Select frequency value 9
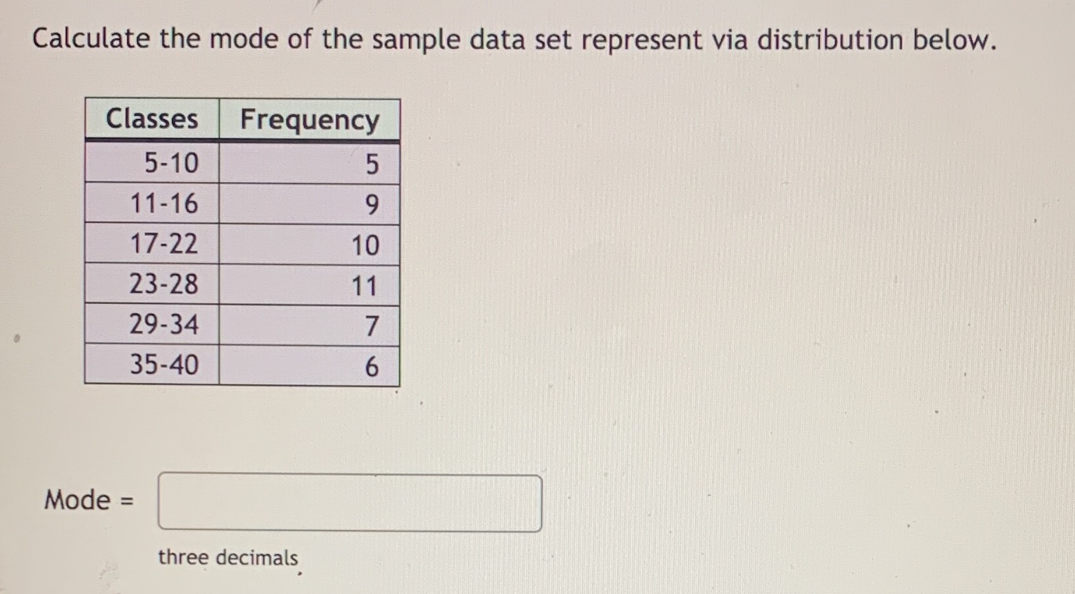Viewport: 1075px width, 594px height. pyautogui.click(x=371, y=204)
